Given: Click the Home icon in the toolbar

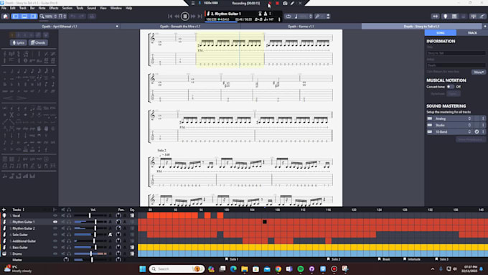Looking at the screenshot, I should coord(5,17).
